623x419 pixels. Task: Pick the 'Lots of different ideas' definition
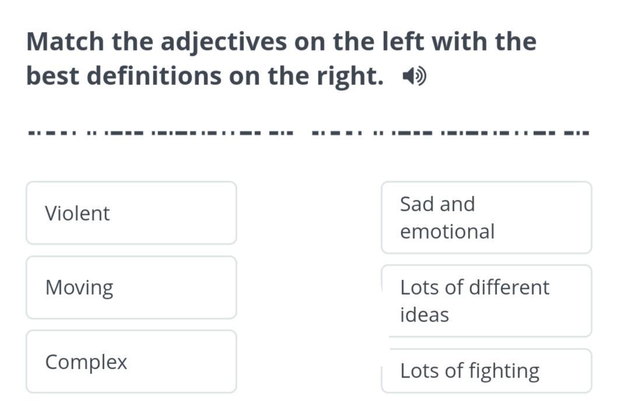486,301
